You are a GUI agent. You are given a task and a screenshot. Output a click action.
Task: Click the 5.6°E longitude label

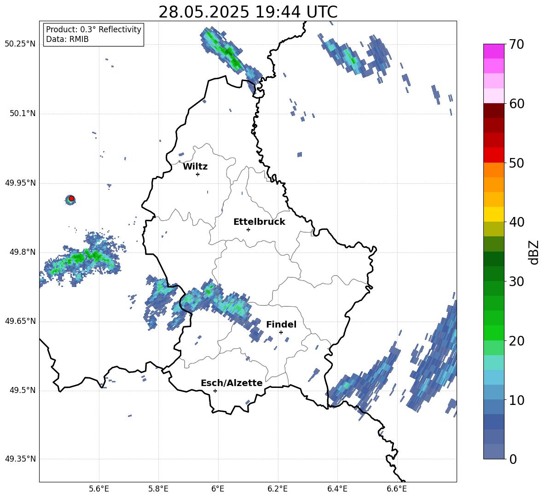[99, 489]
